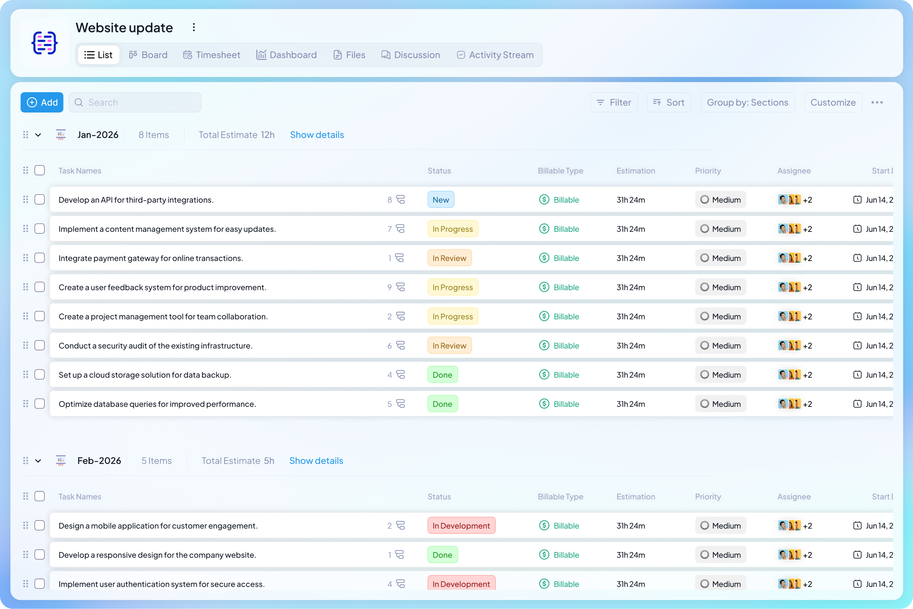913x609 pixels.
Task: Collapse the Jan-2026 section chevron
Action: pos(38,134)
